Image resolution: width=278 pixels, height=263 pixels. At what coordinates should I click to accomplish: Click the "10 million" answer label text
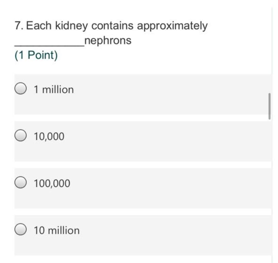[x=57, y=230]
